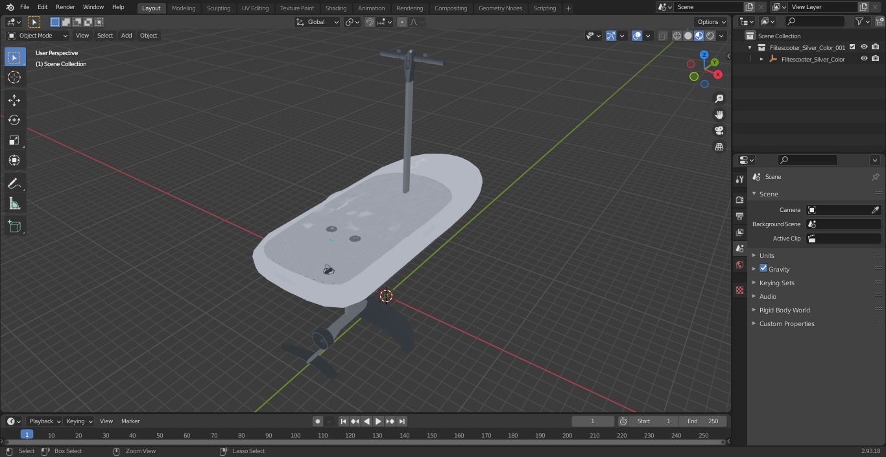886x457 pixels.
Task: Choose the Add Cube tool
Action: pyautogui.click(x=14, y=227)
